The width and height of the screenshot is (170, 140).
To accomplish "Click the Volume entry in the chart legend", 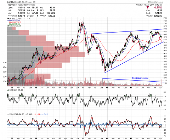I will pyautogui.click(x=14, y=26).
